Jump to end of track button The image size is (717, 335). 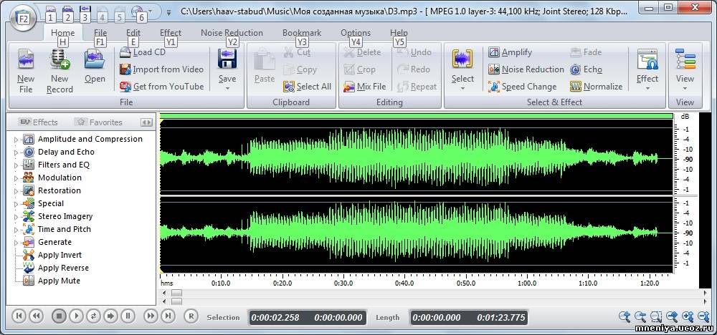[168, 316]
